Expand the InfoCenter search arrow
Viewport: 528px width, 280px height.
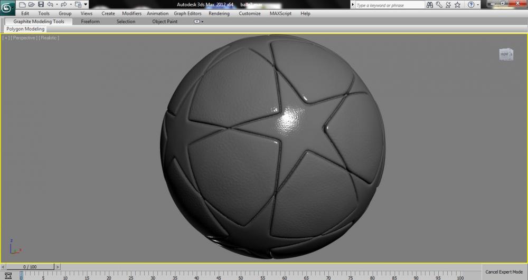(x=353, y=5)
